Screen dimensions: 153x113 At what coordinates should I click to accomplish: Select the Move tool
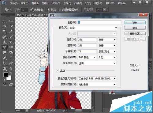[x=11, y=21]
